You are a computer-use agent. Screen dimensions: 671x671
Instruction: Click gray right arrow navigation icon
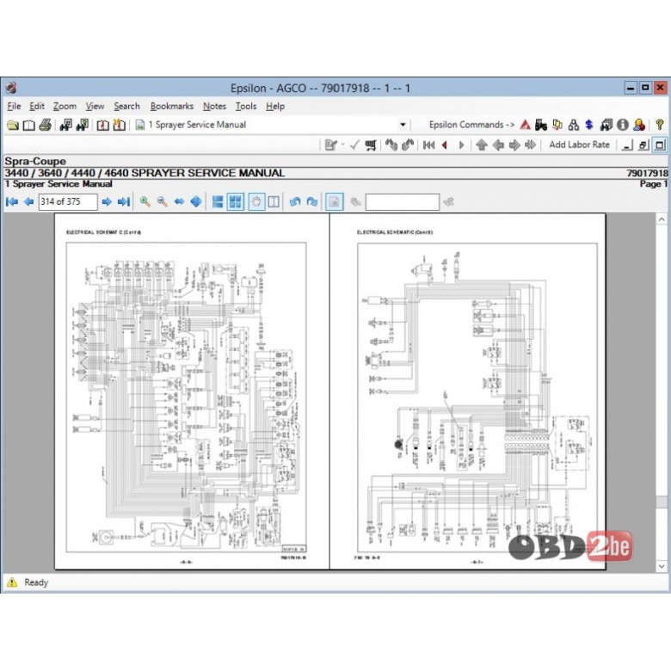(514, 145)
